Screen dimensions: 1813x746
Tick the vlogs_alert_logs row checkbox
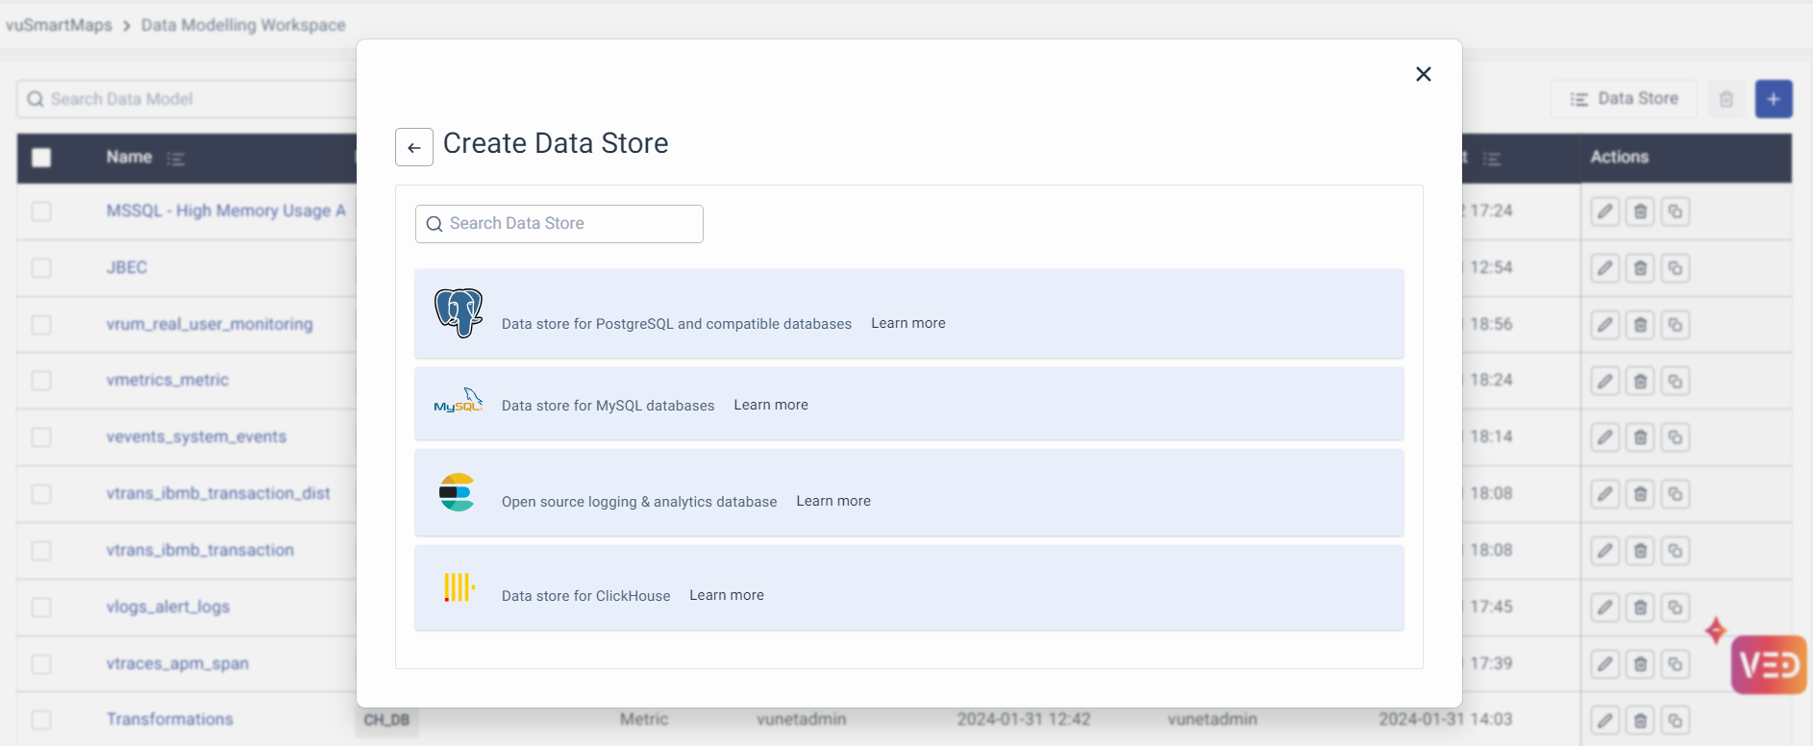41,608
